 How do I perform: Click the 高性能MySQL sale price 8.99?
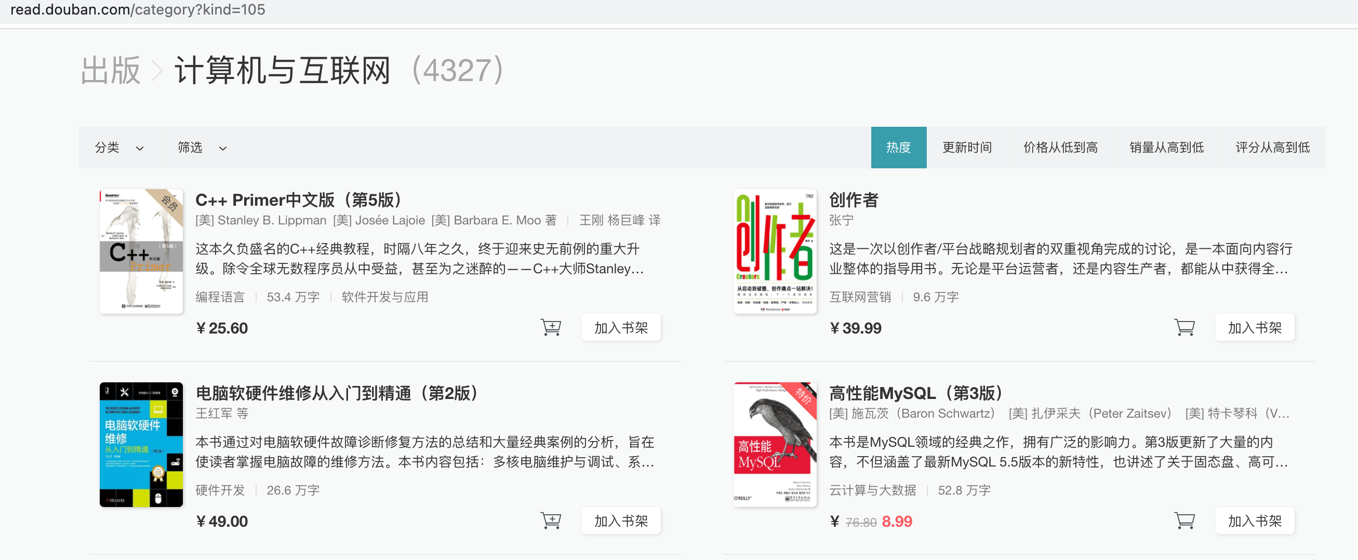click(x=897, y=521)
